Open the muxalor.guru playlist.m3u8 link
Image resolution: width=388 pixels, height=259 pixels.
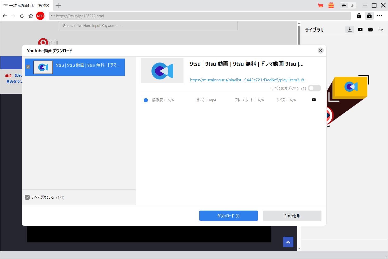coord(247,80)
